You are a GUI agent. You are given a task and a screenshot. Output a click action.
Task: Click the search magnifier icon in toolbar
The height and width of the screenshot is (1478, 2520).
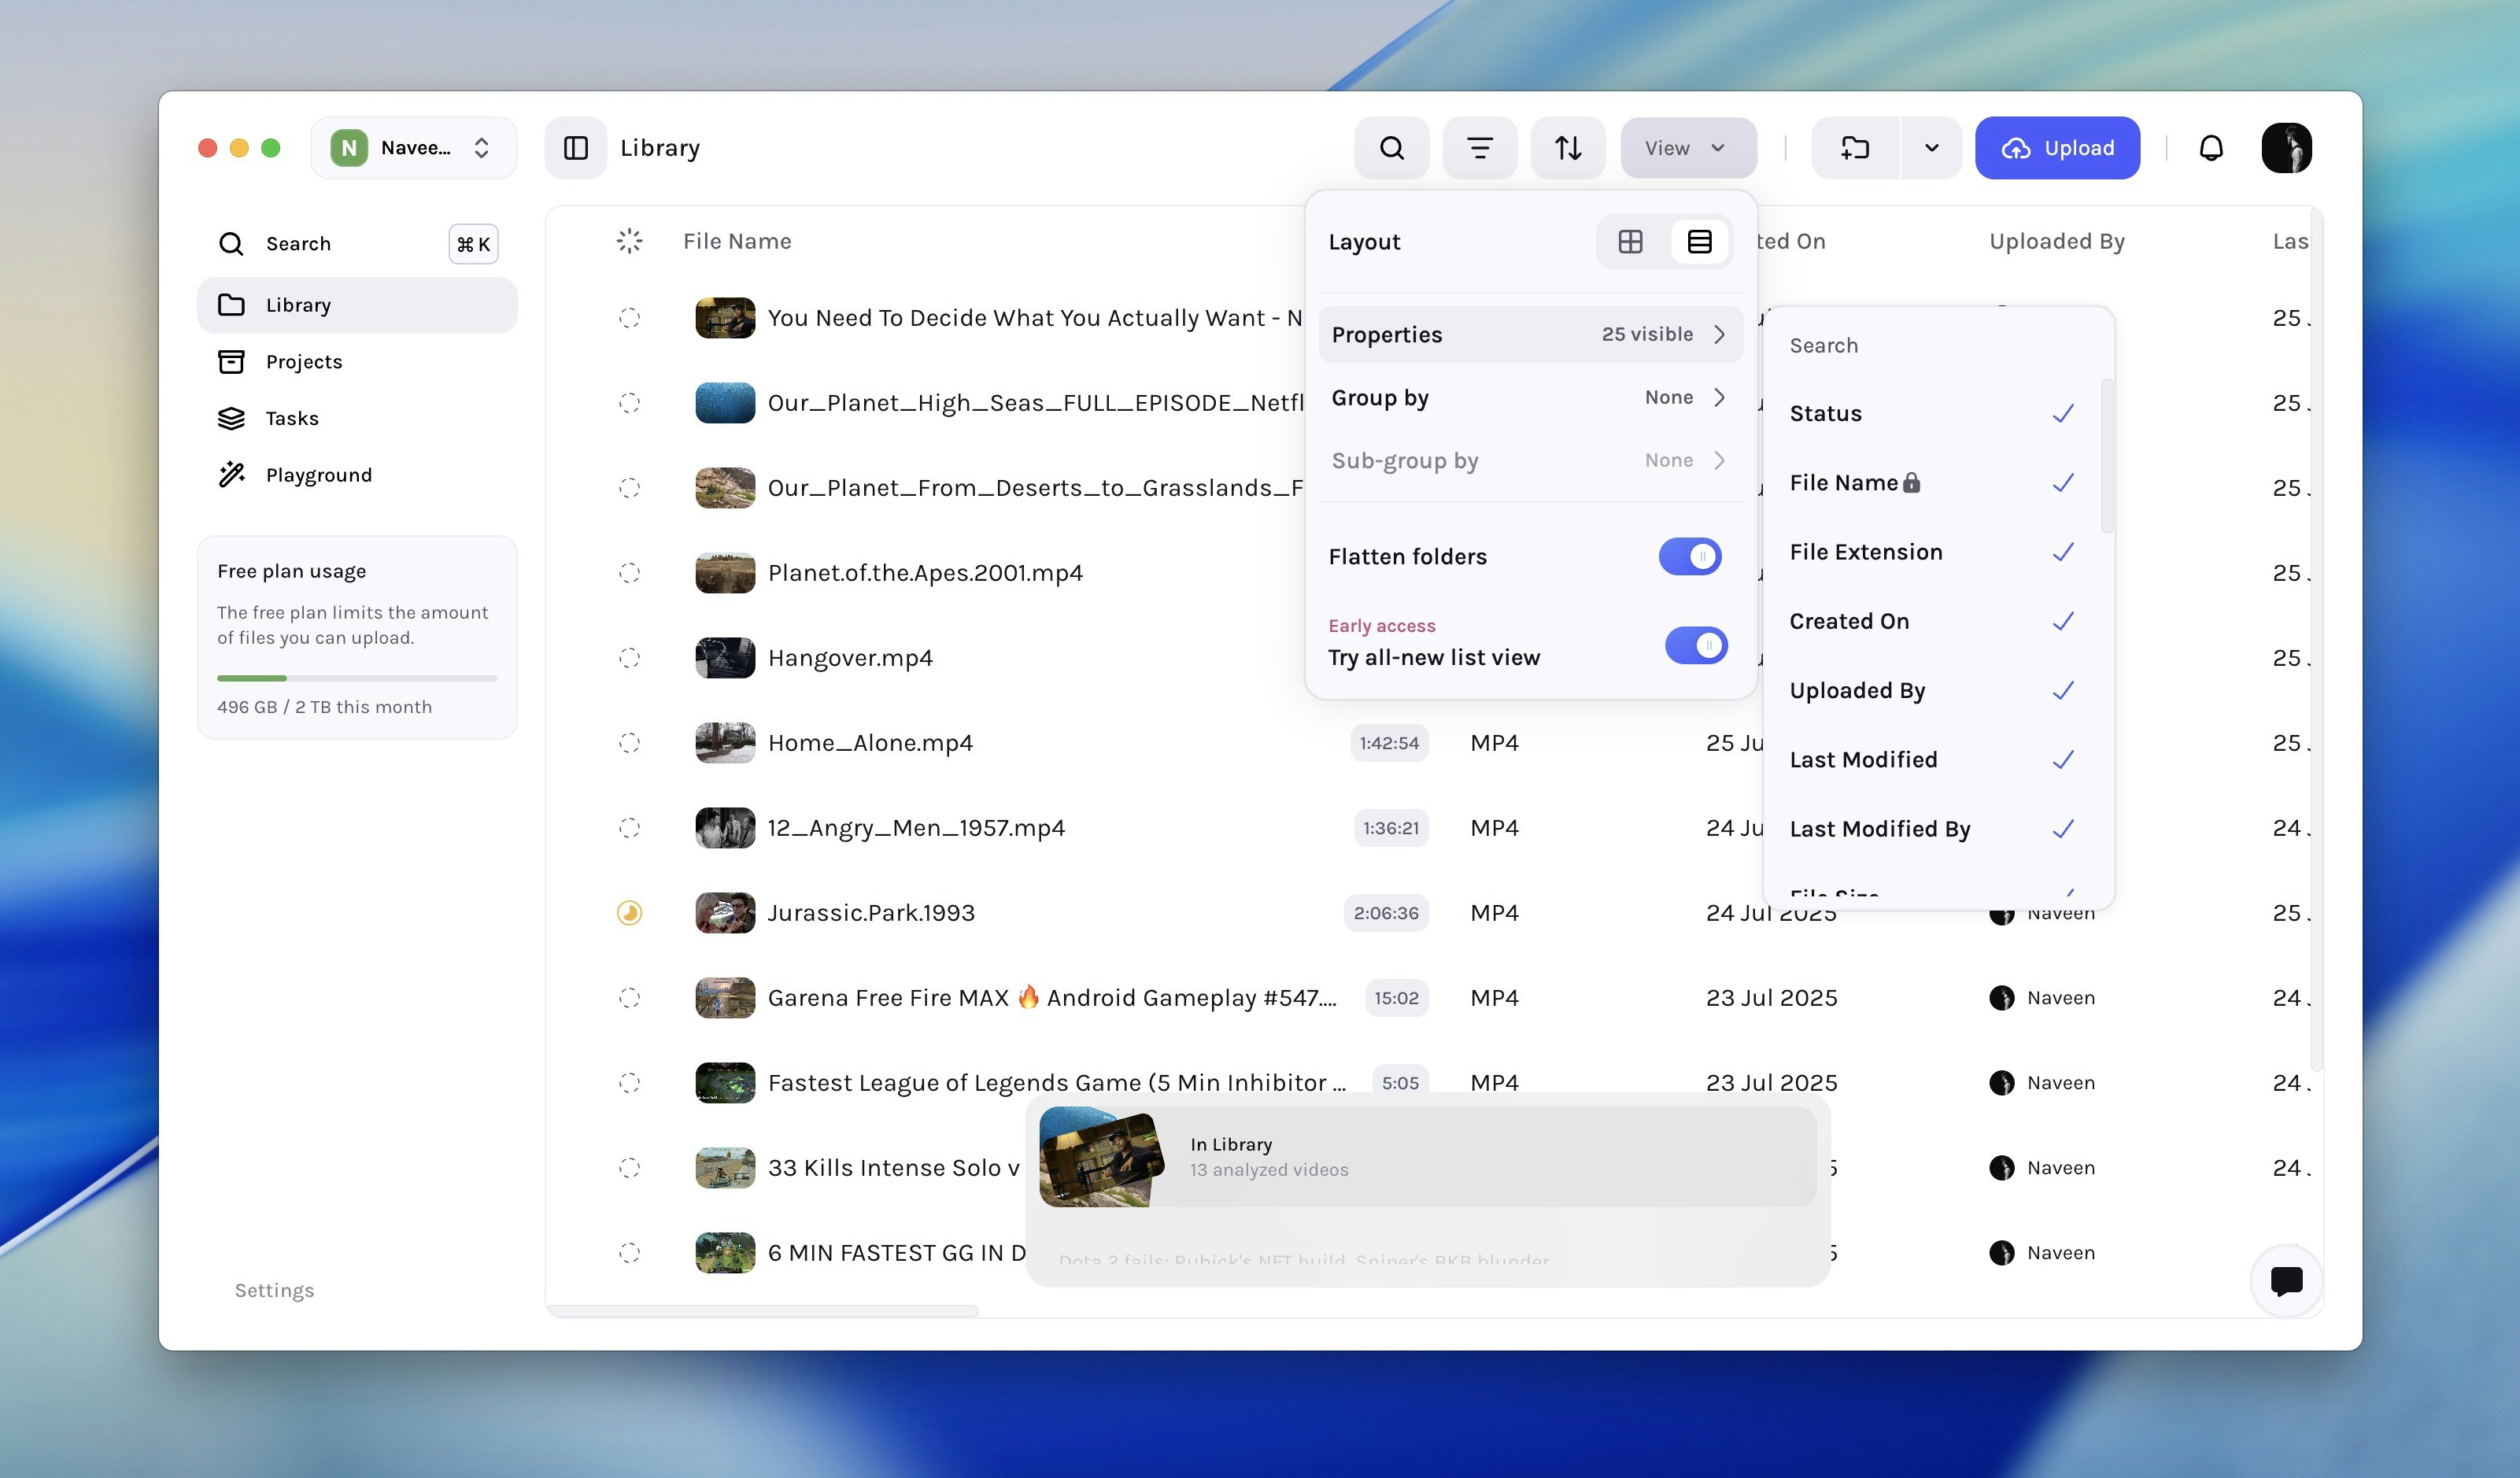(x=1391, y=148)
